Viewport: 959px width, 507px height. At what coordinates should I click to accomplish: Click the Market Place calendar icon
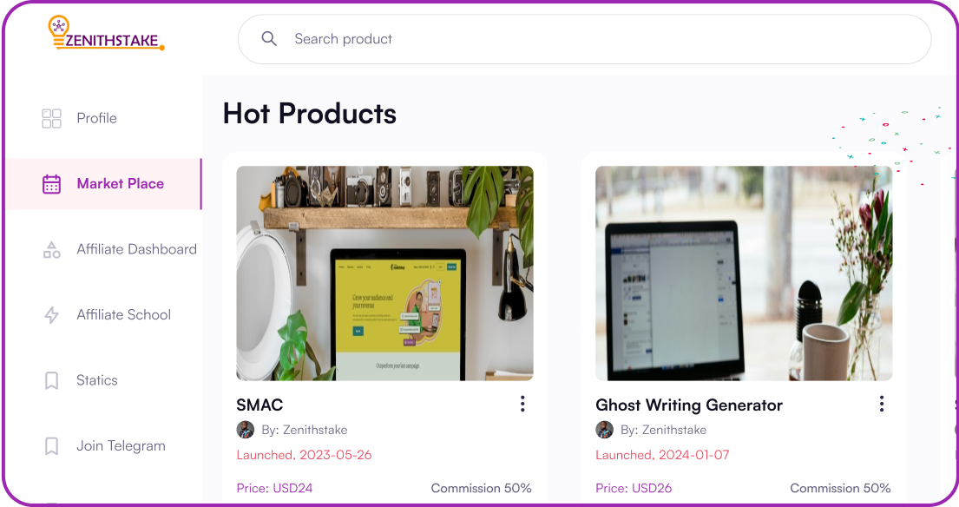pos(51,183)
